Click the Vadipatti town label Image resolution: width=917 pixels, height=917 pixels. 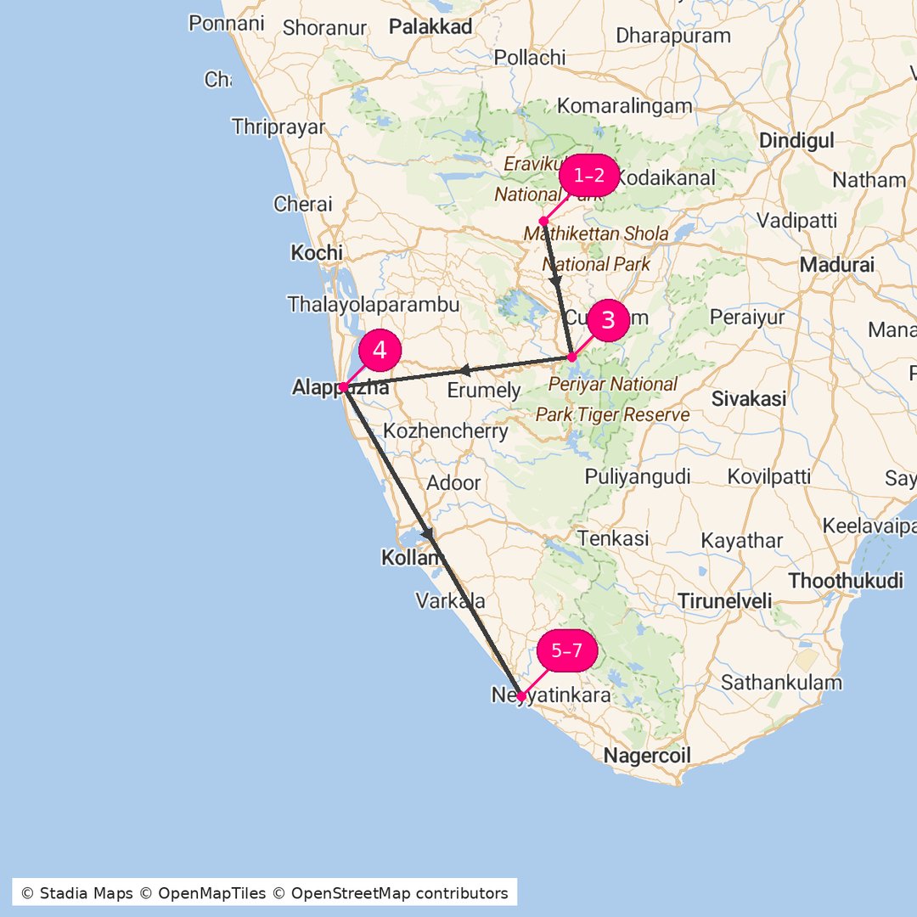tap(796, 221)
